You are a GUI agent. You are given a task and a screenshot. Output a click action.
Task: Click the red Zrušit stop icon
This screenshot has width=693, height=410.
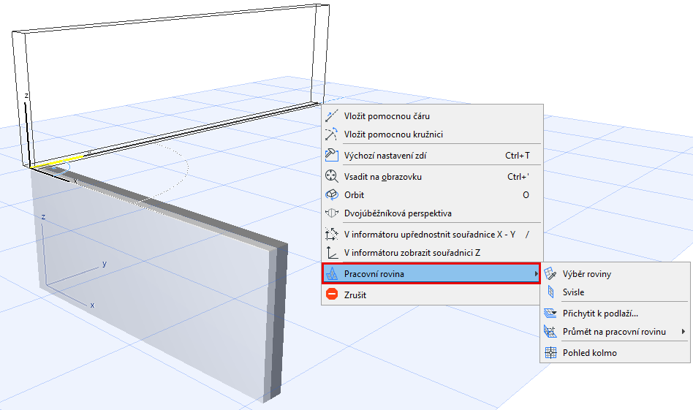(x=331, y=295)
